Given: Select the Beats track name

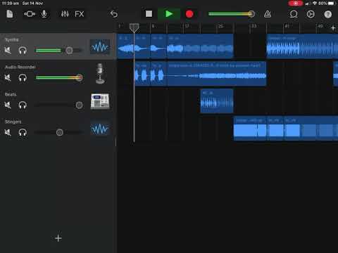Looking at the screenshot, I should coord(11,94).
